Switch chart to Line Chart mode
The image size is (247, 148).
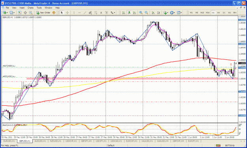click(x=134, y=13)
